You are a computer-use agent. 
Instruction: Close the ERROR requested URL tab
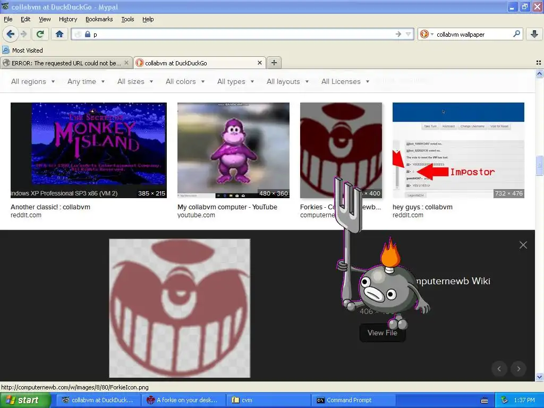point(126,63)
